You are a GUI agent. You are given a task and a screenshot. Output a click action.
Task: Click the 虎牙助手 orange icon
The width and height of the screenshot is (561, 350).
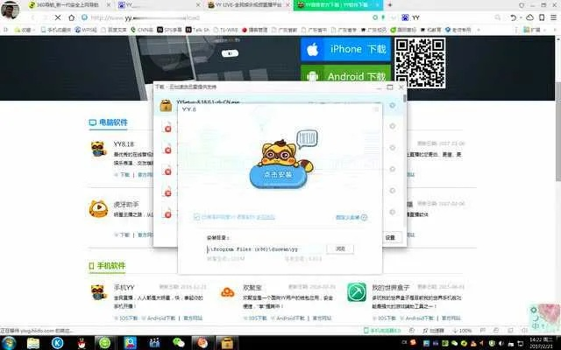pyautogui.click(x=98, y=209)
